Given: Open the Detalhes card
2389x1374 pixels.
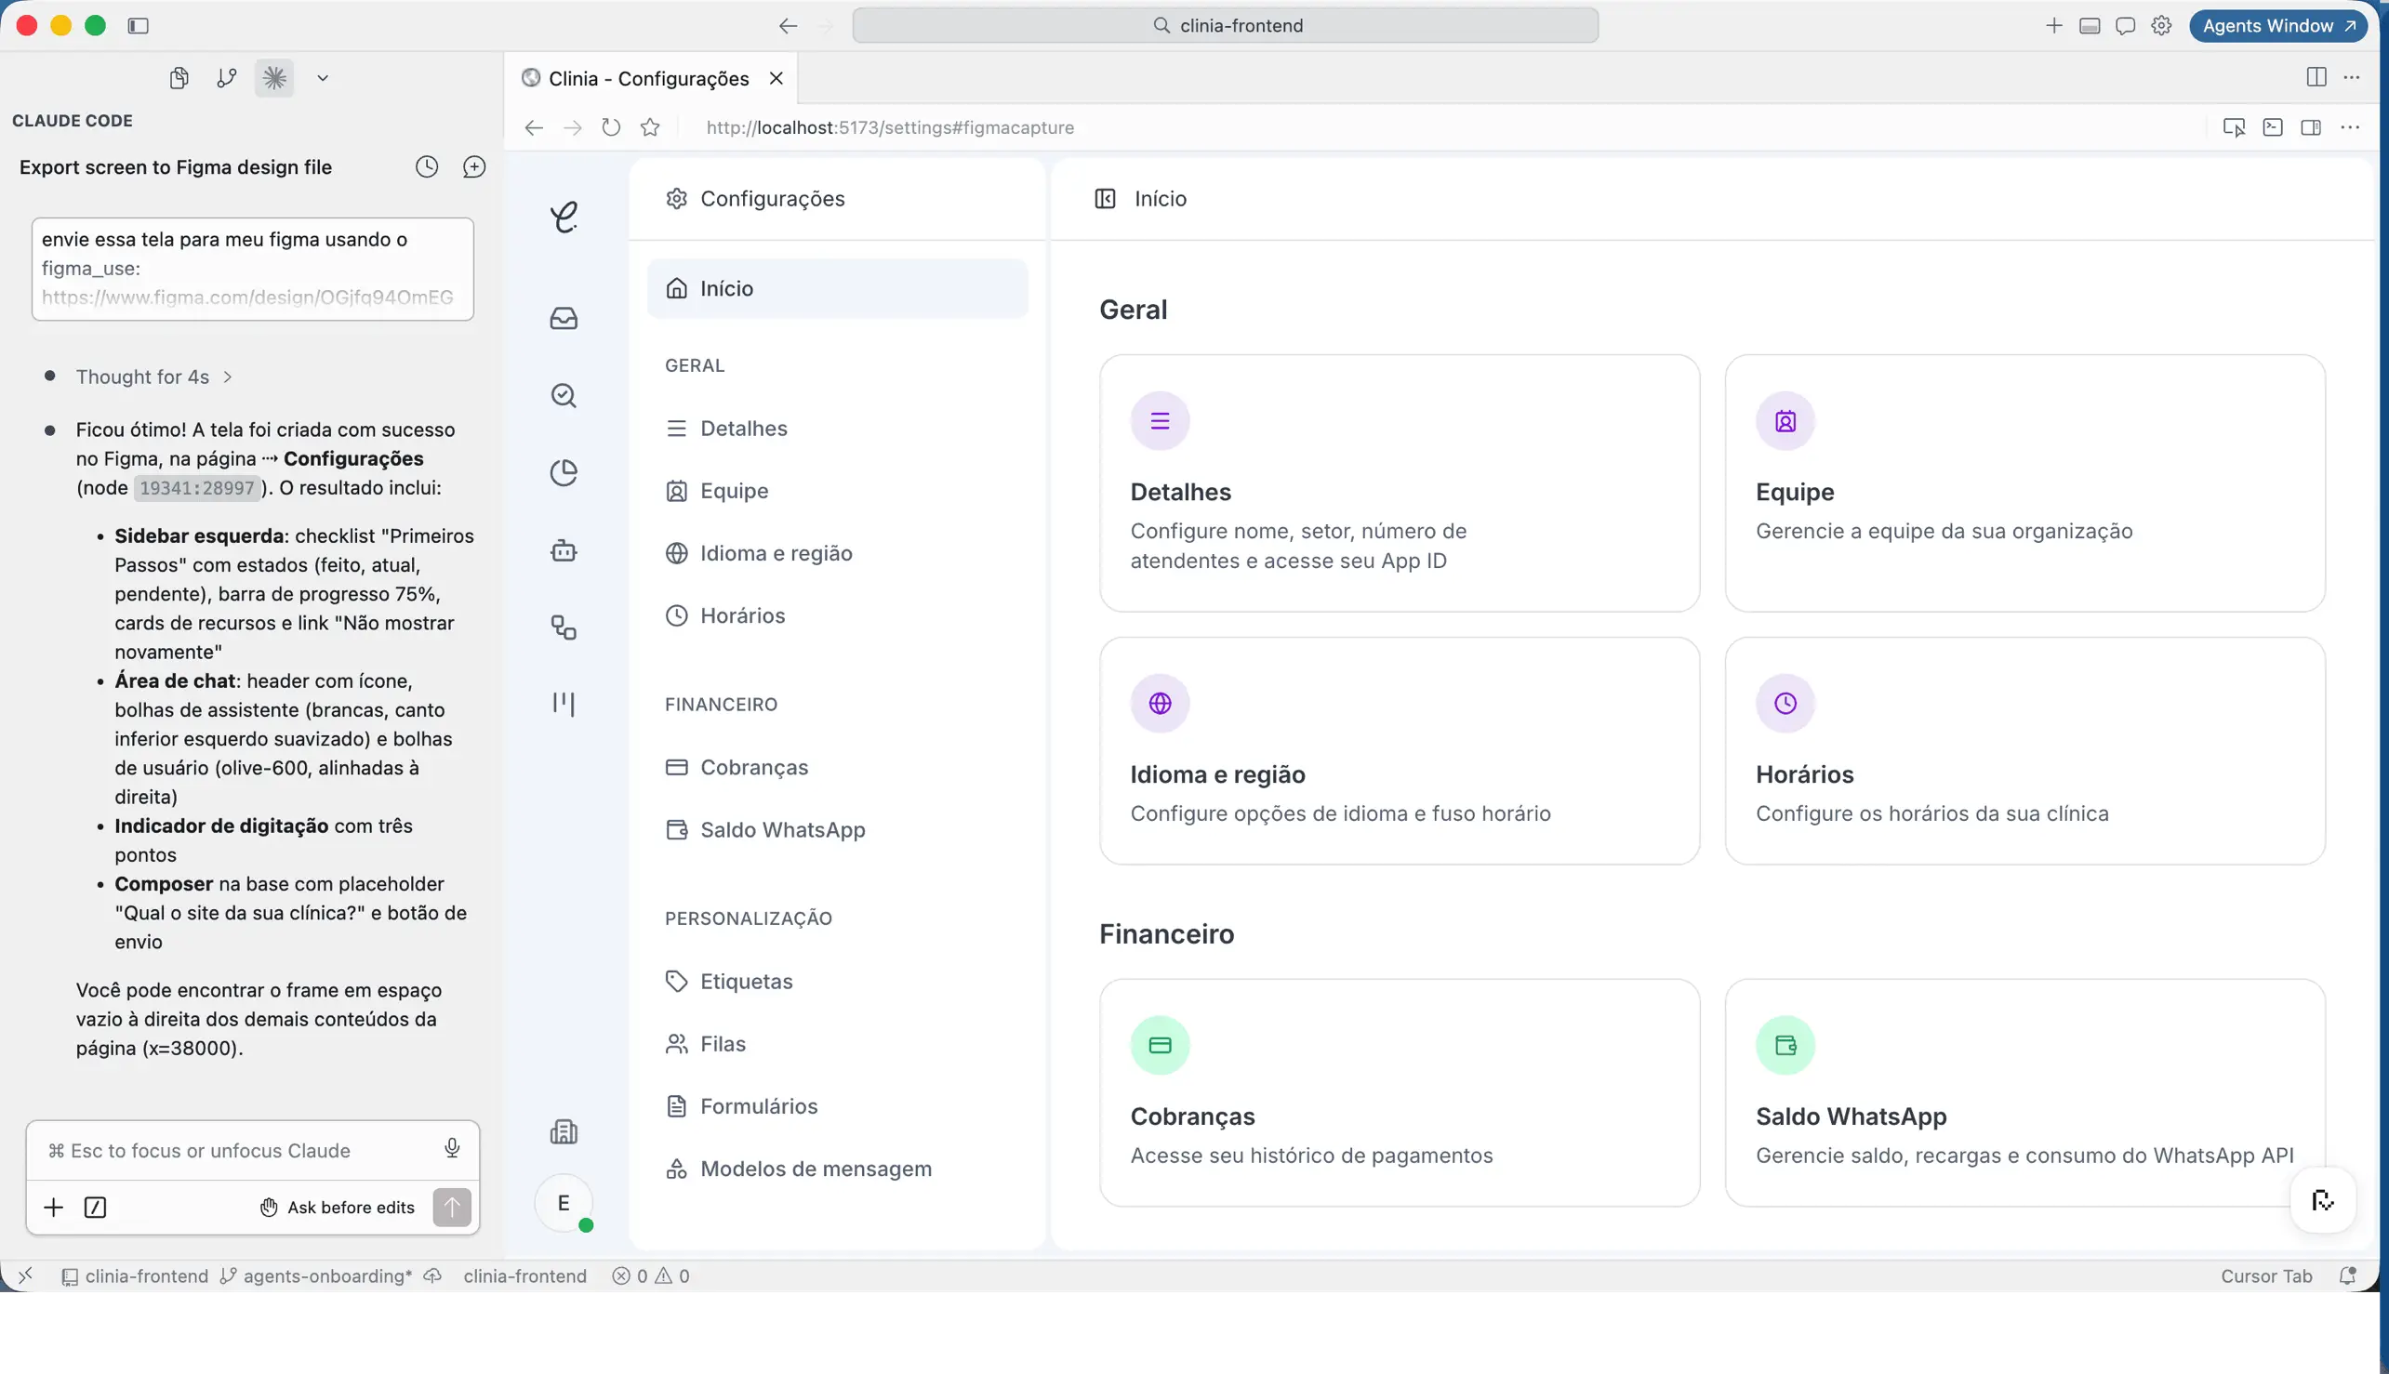Looking at the screenshot, I should point(1399,483).
